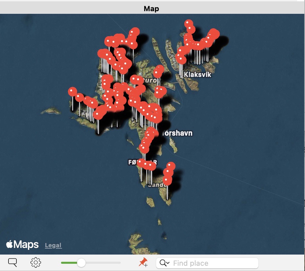Select the Klaksvík label on the map
Screen dimensions: 305x271
197,74
